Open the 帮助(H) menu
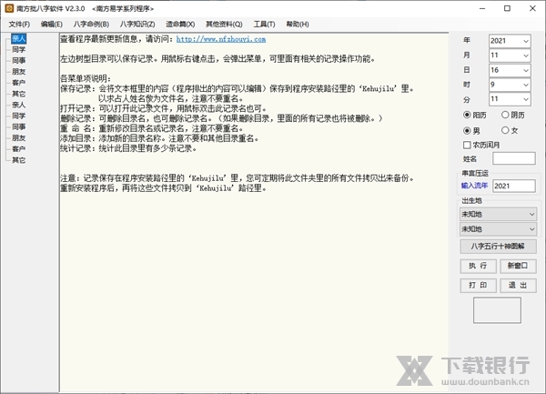The height and width of the screenshot is (394, 546). click(x=298, y=24)
